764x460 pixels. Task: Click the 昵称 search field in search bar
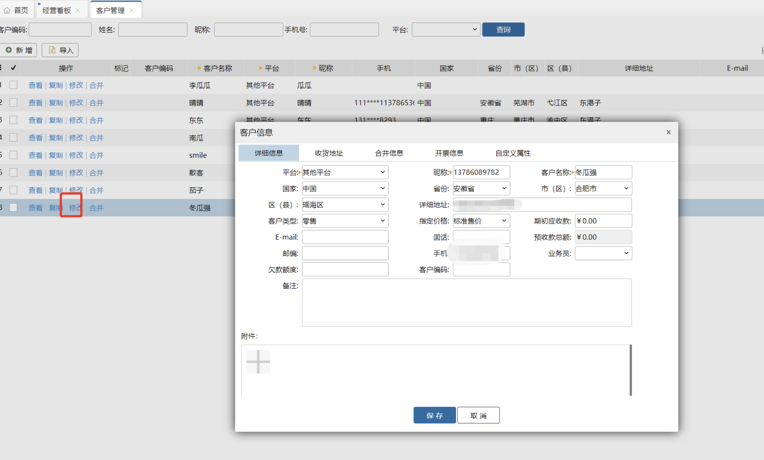click(x=248, y=29)
